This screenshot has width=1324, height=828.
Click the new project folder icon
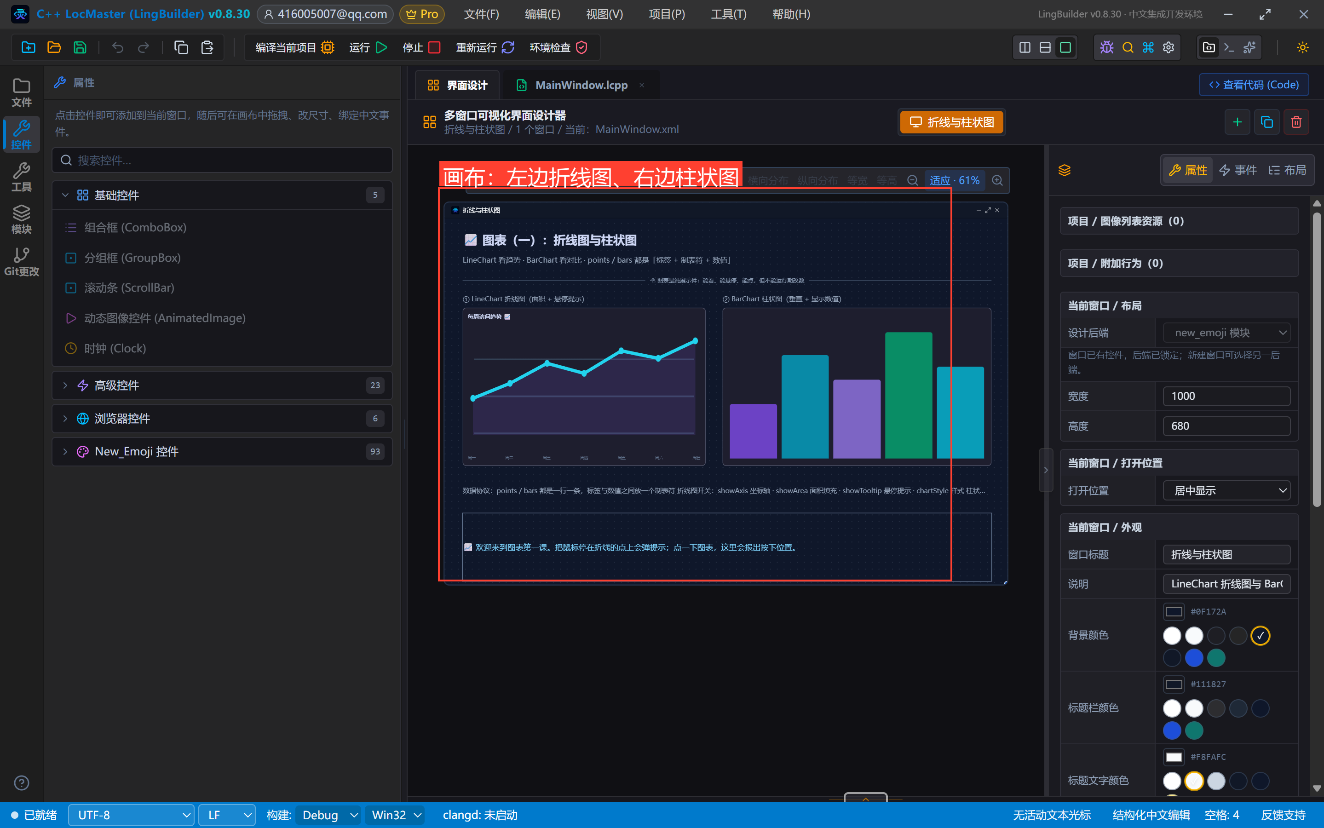29,48
